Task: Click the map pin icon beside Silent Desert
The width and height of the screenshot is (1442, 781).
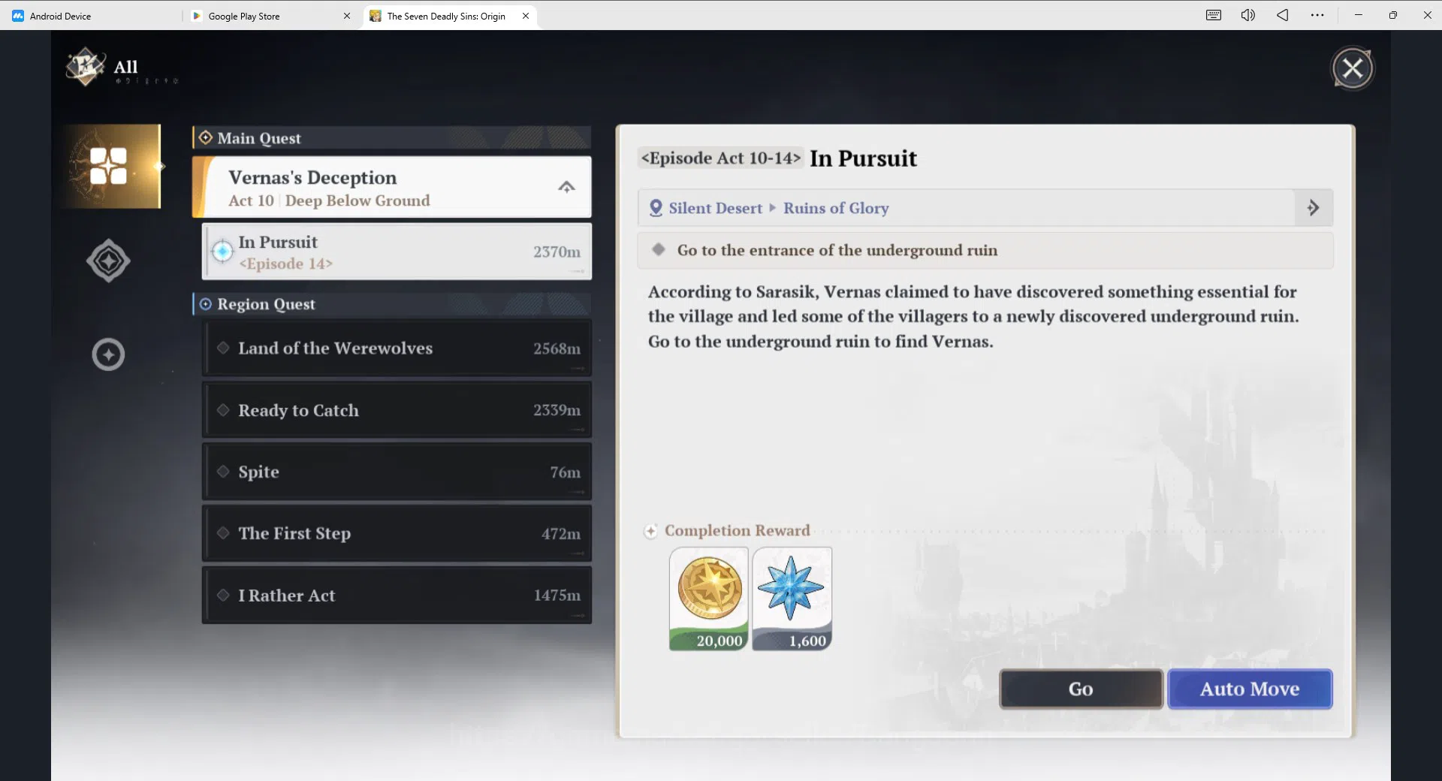Action: click(656, 208)
